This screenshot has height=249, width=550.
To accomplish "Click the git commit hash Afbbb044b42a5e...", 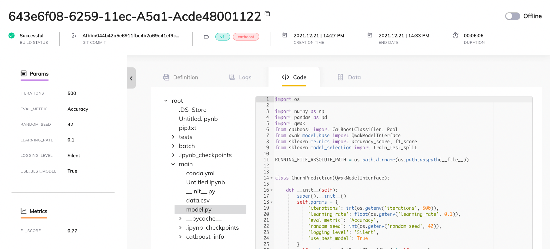I will point(131,35).
